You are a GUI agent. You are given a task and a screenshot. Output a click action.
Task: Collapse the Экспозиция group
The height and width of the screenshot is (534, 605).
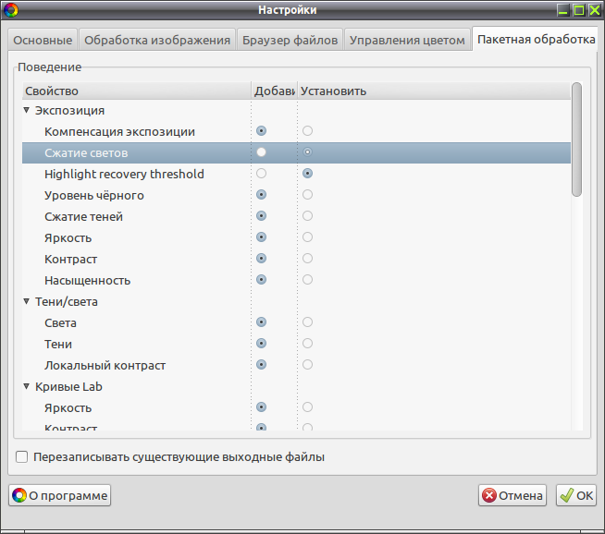tap(27, 110)
